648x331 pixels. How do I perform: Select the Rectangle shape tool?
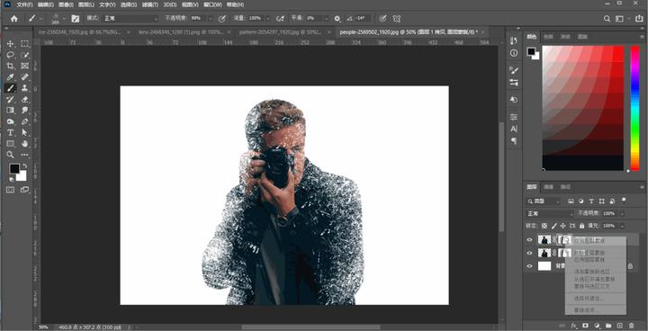click(10, 144)
